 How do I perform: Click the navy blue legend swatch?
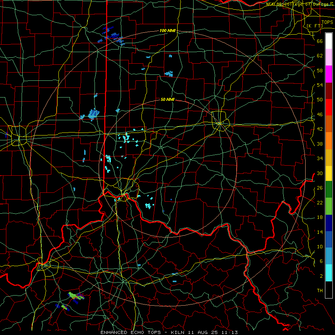(329, 223)
